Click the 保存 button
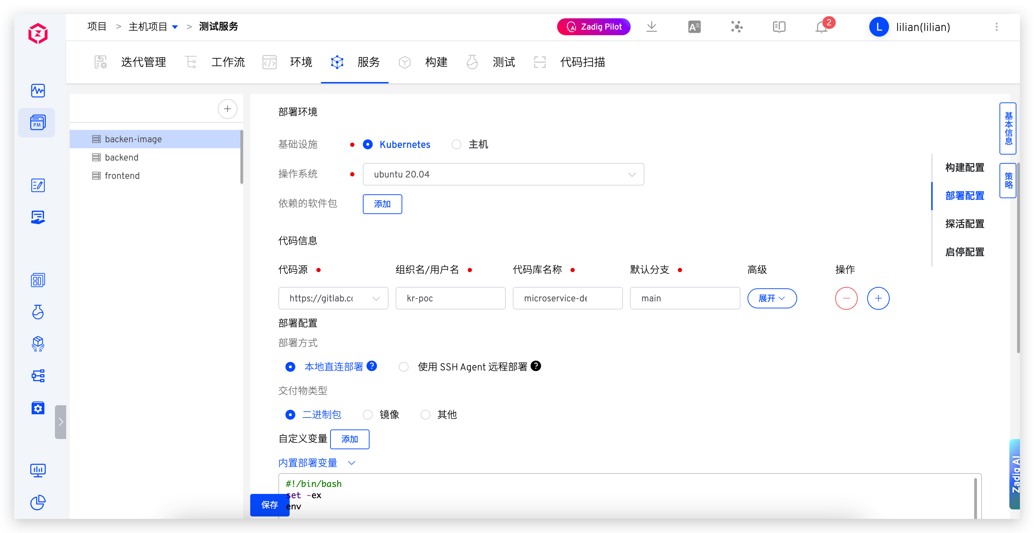The width and height of the screenshot is (1034, 533). coord(269,505)
